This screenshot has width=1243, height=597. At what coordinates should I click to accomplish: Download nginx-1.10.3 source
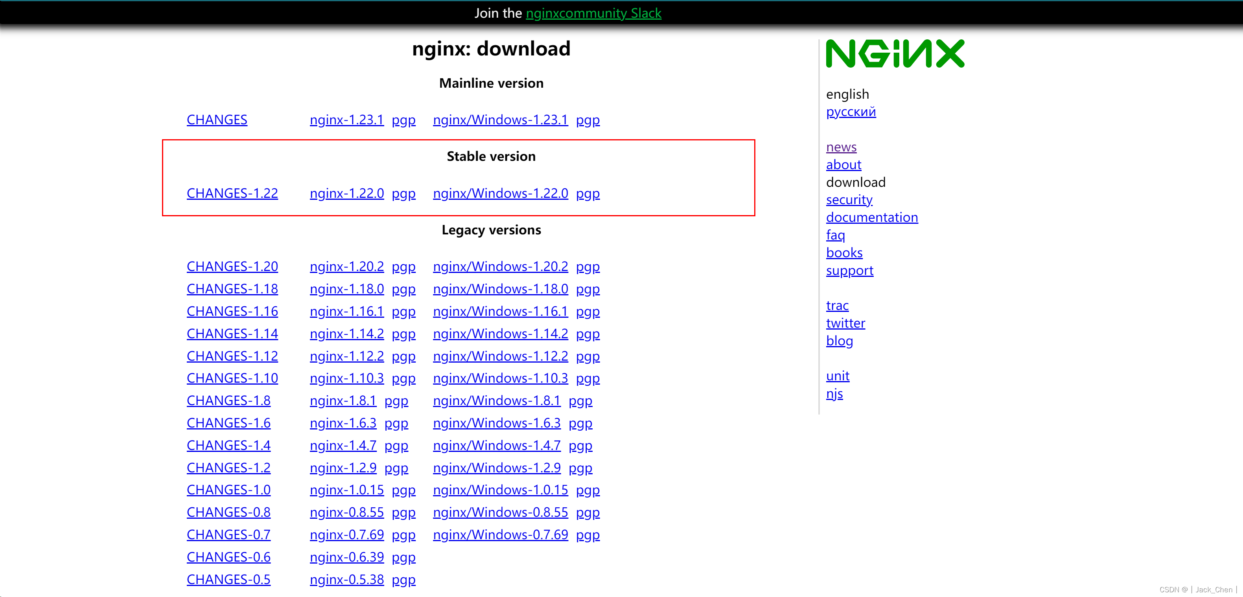[347, 378]
